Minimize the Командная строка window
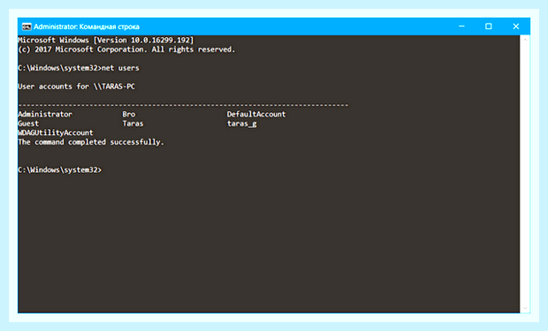Image resolution: width=548 pixels, height=331 pixels. (x=461, y=26)
